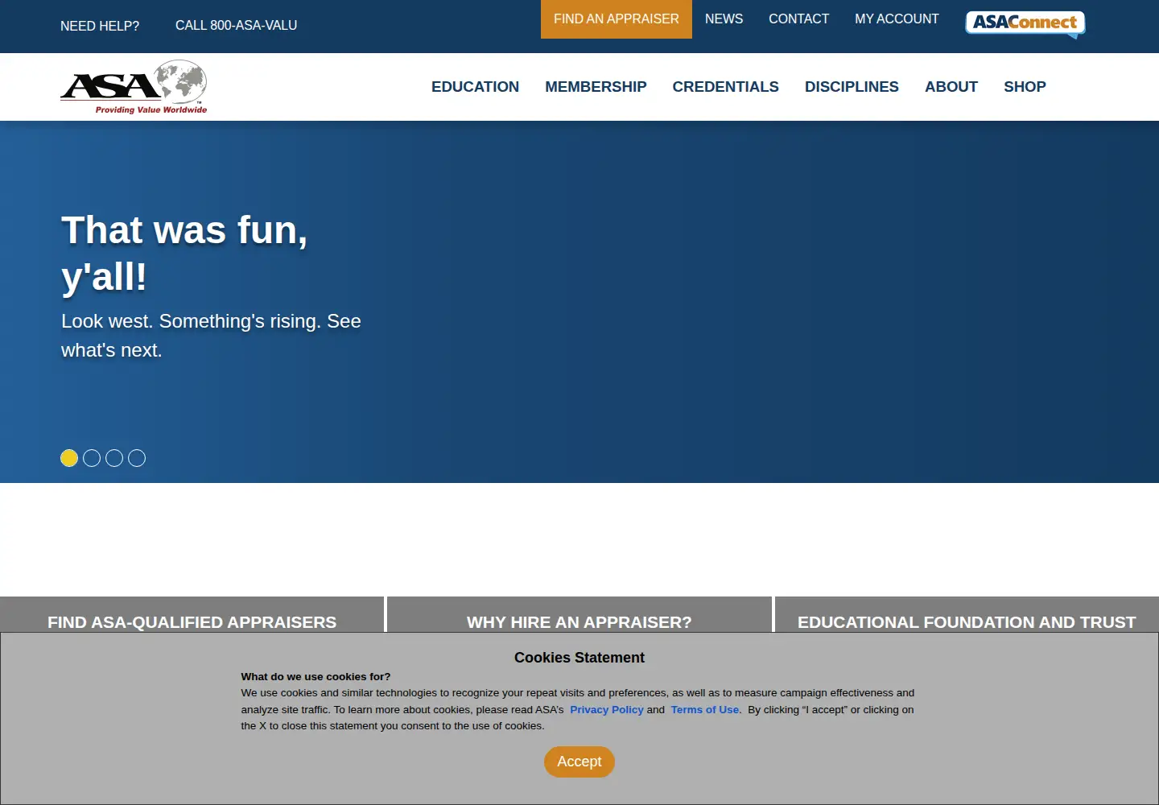The height and width of the screenshot is (805, 1159).
Task: Open the ASAConnect speech-bubble logo
Action: pyautogui.click(x=1025, y=24)
